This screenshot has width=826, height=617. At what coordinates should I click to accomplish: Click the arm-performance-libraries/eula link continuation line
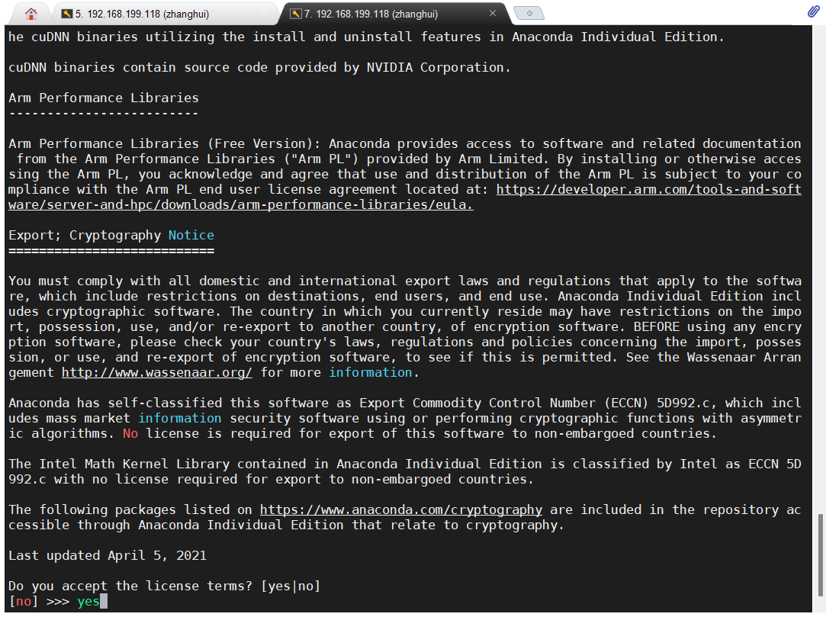click(240, 204)
